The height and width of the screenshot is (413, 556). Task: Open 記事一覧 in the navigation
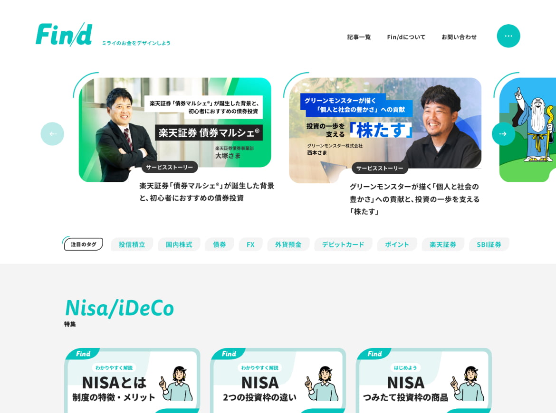click(x=359, y=37)
